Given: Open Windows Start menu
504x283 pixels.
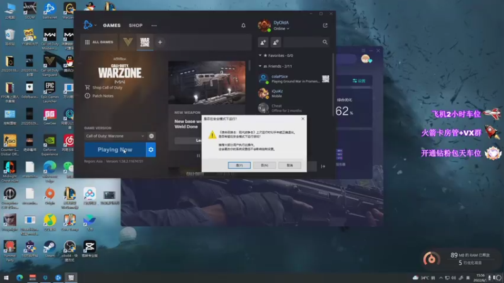Looking at the screenshot, I should [x=6, y=277].
